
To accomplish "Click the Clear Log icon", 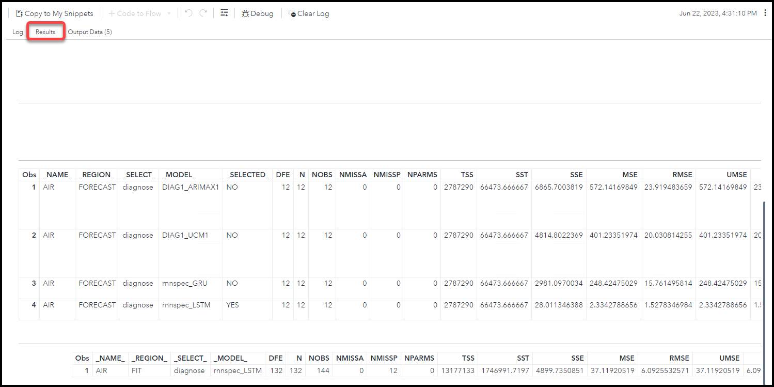I will (x=292, y=13).
